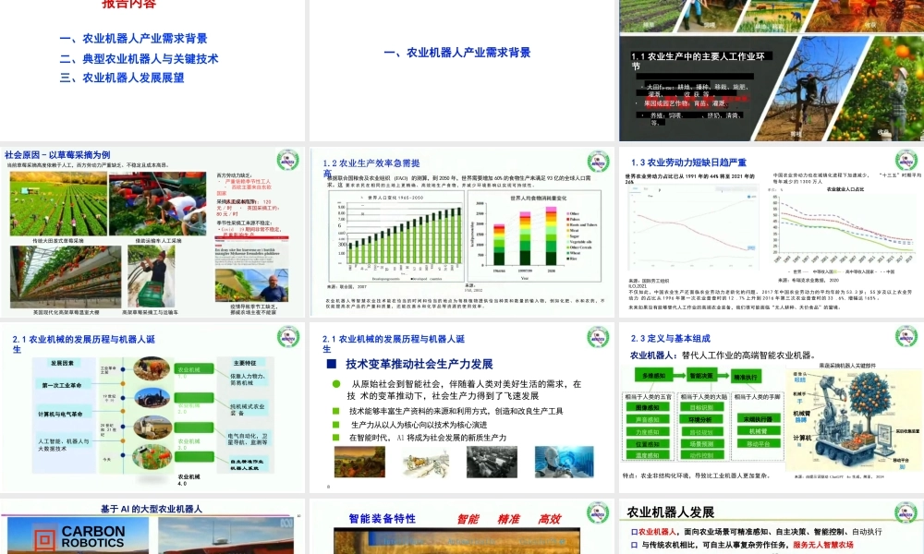Open slide 1.1 农业生产中的主要人工作业环节
This screenshot has width=924, height=554.
pos(772,70)
